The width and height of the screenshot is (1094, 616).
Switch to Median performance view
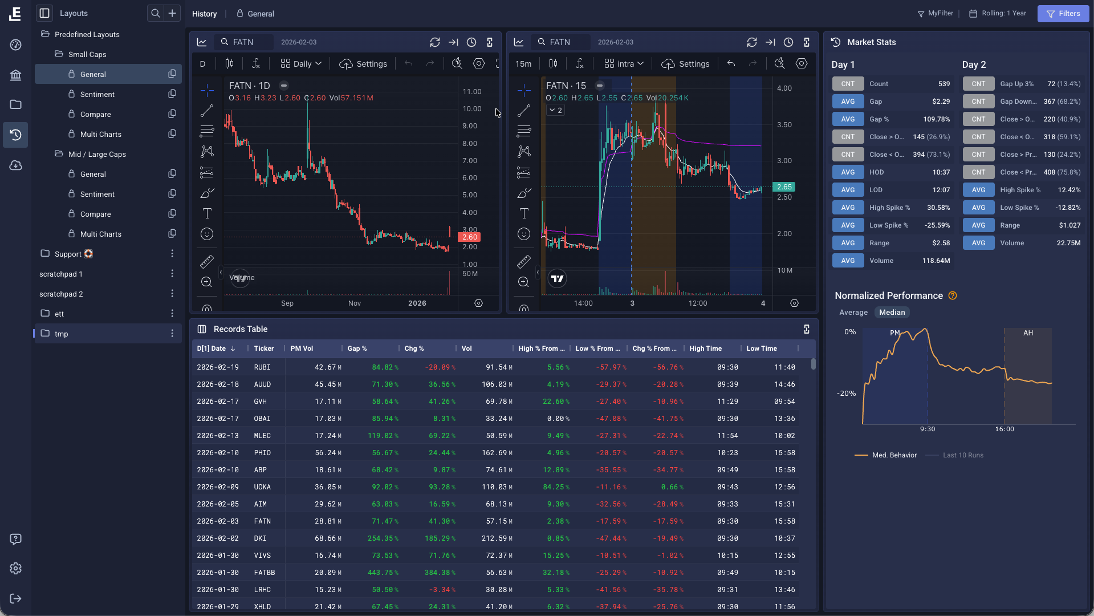pyautogui.click(x=892, y=313)
